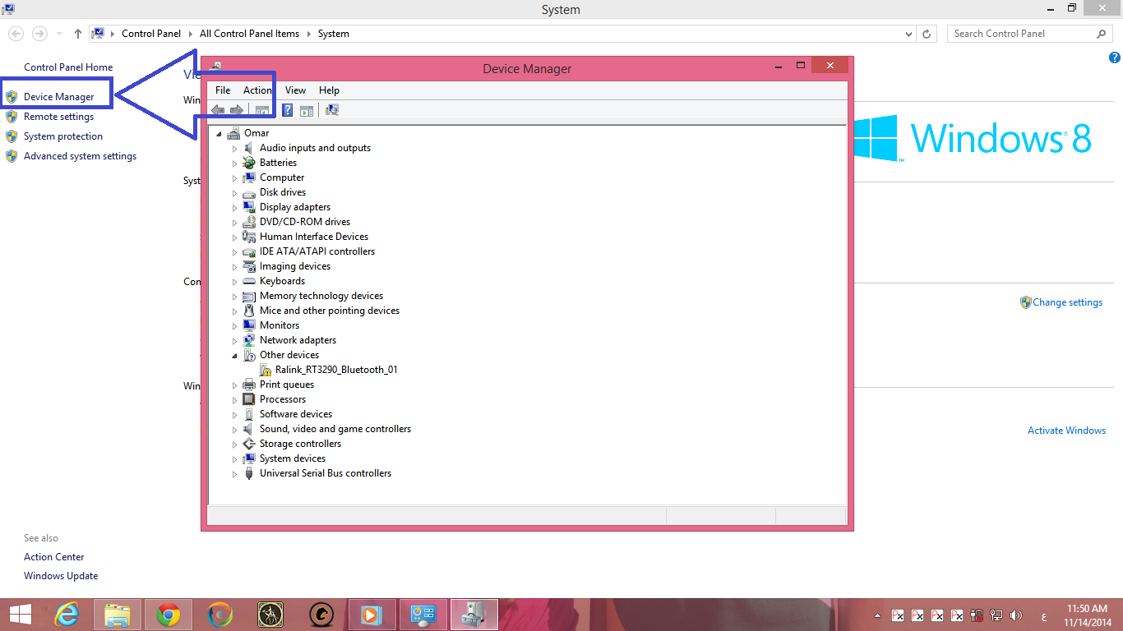Click the Show/Hide Action Pane toolbar icon
Viewport: 1123px width, 631px height.
point(307,110)
